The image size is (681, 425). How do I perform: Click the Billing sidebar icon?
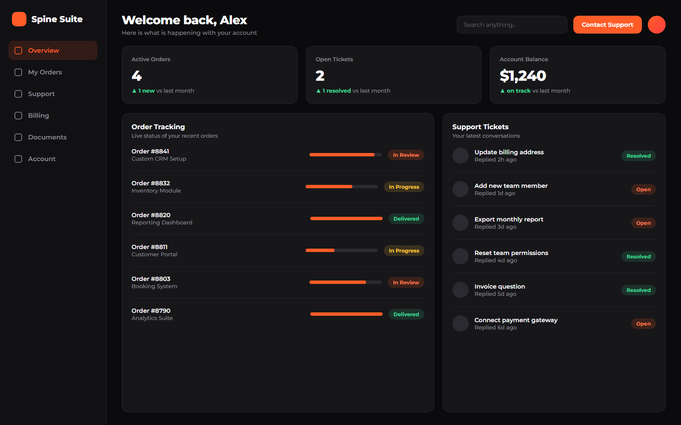[x=18, y=116]
